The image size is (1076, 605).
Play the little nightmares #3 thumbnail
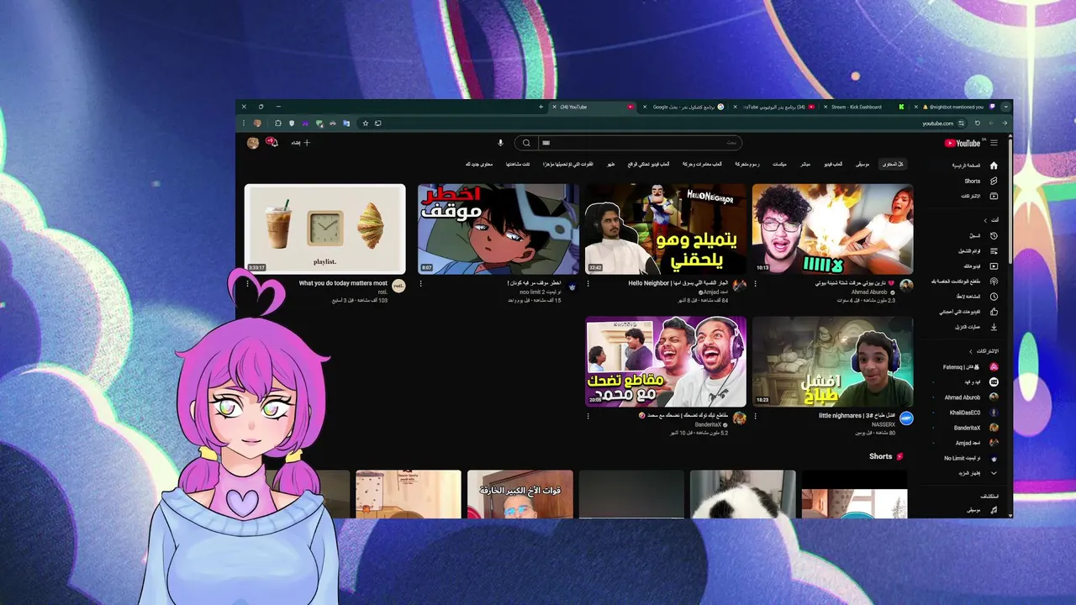[x=832, y=361]
